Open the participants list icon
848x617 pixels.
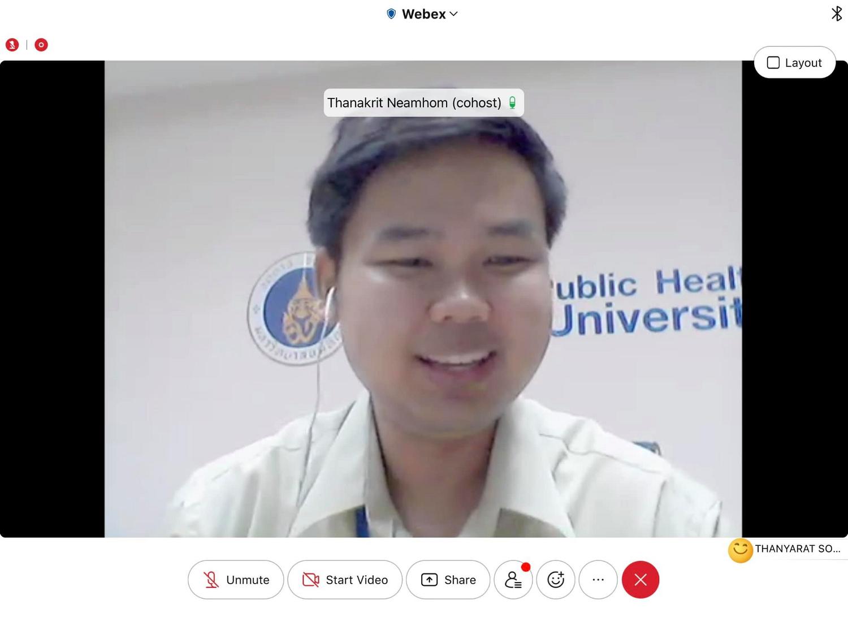(513, 580)
